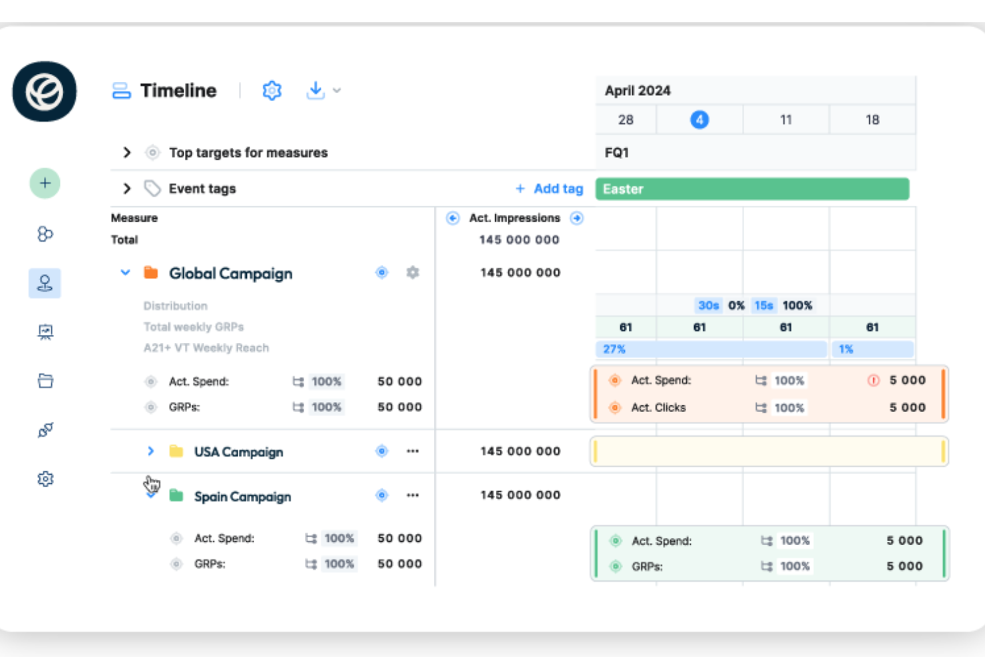This screenshot has height=657, width=985.
Task: Click the Act. Impressions column header
Action: tap(514, 218)
